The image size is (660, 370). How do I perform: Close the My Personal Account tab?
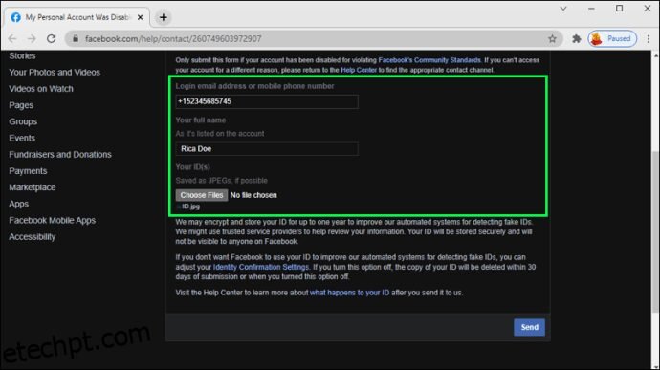click(x=141, y=17)
